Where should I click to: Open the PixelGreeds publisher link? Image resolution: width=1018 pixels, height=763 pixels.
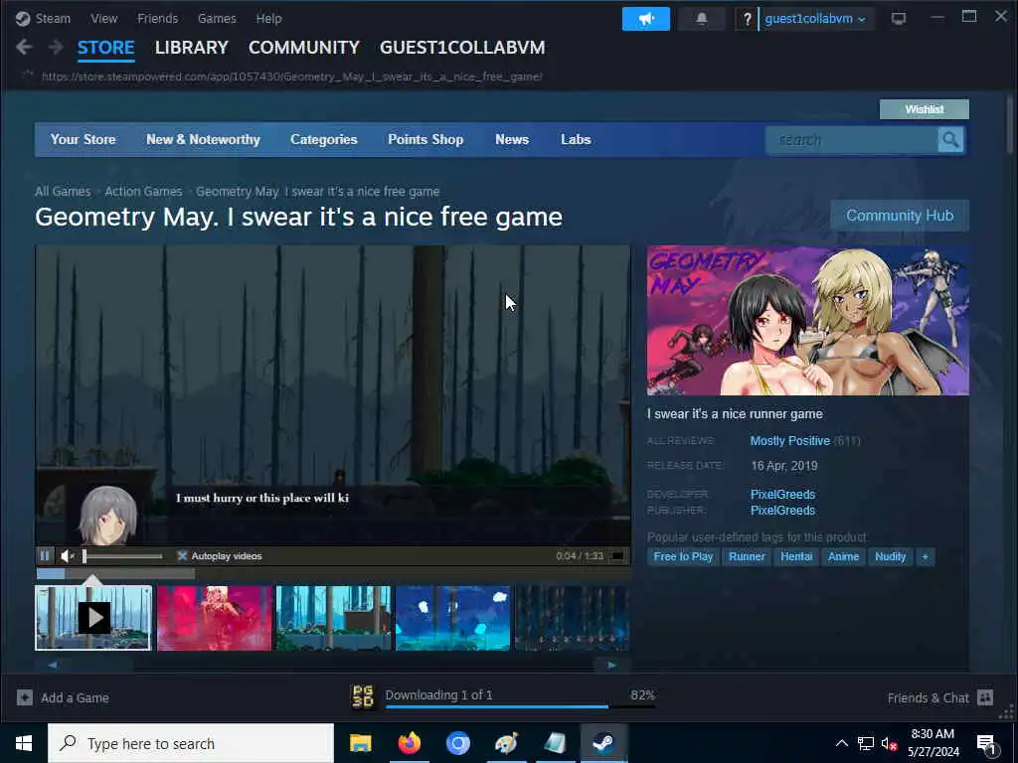pyautogui.click(x=782, y=510)
